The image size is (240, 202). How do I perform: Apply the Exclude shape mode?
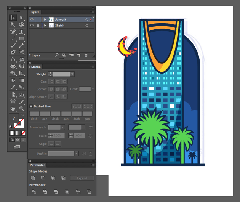tap(63, 178)
